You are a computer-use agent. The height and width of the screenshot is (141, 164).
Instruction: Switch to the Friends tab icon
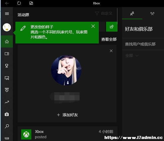point(132,14)
